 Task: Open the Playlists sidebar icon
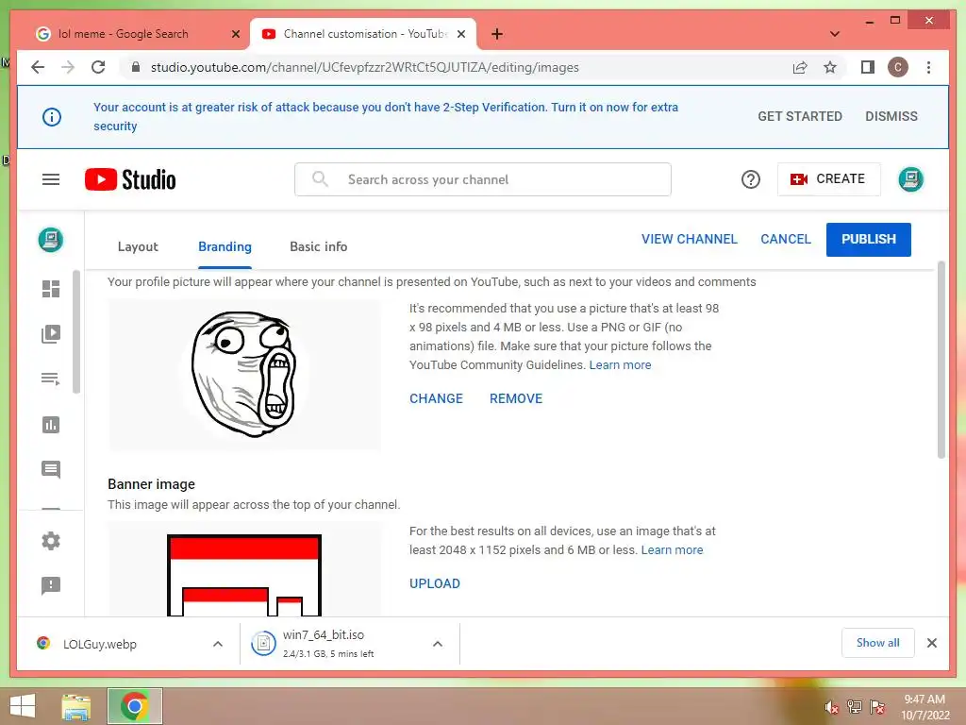point(51,379)
